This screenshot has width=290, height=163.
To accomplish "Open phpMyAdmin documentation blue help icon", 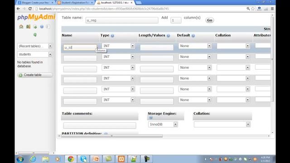I will 42,27.
